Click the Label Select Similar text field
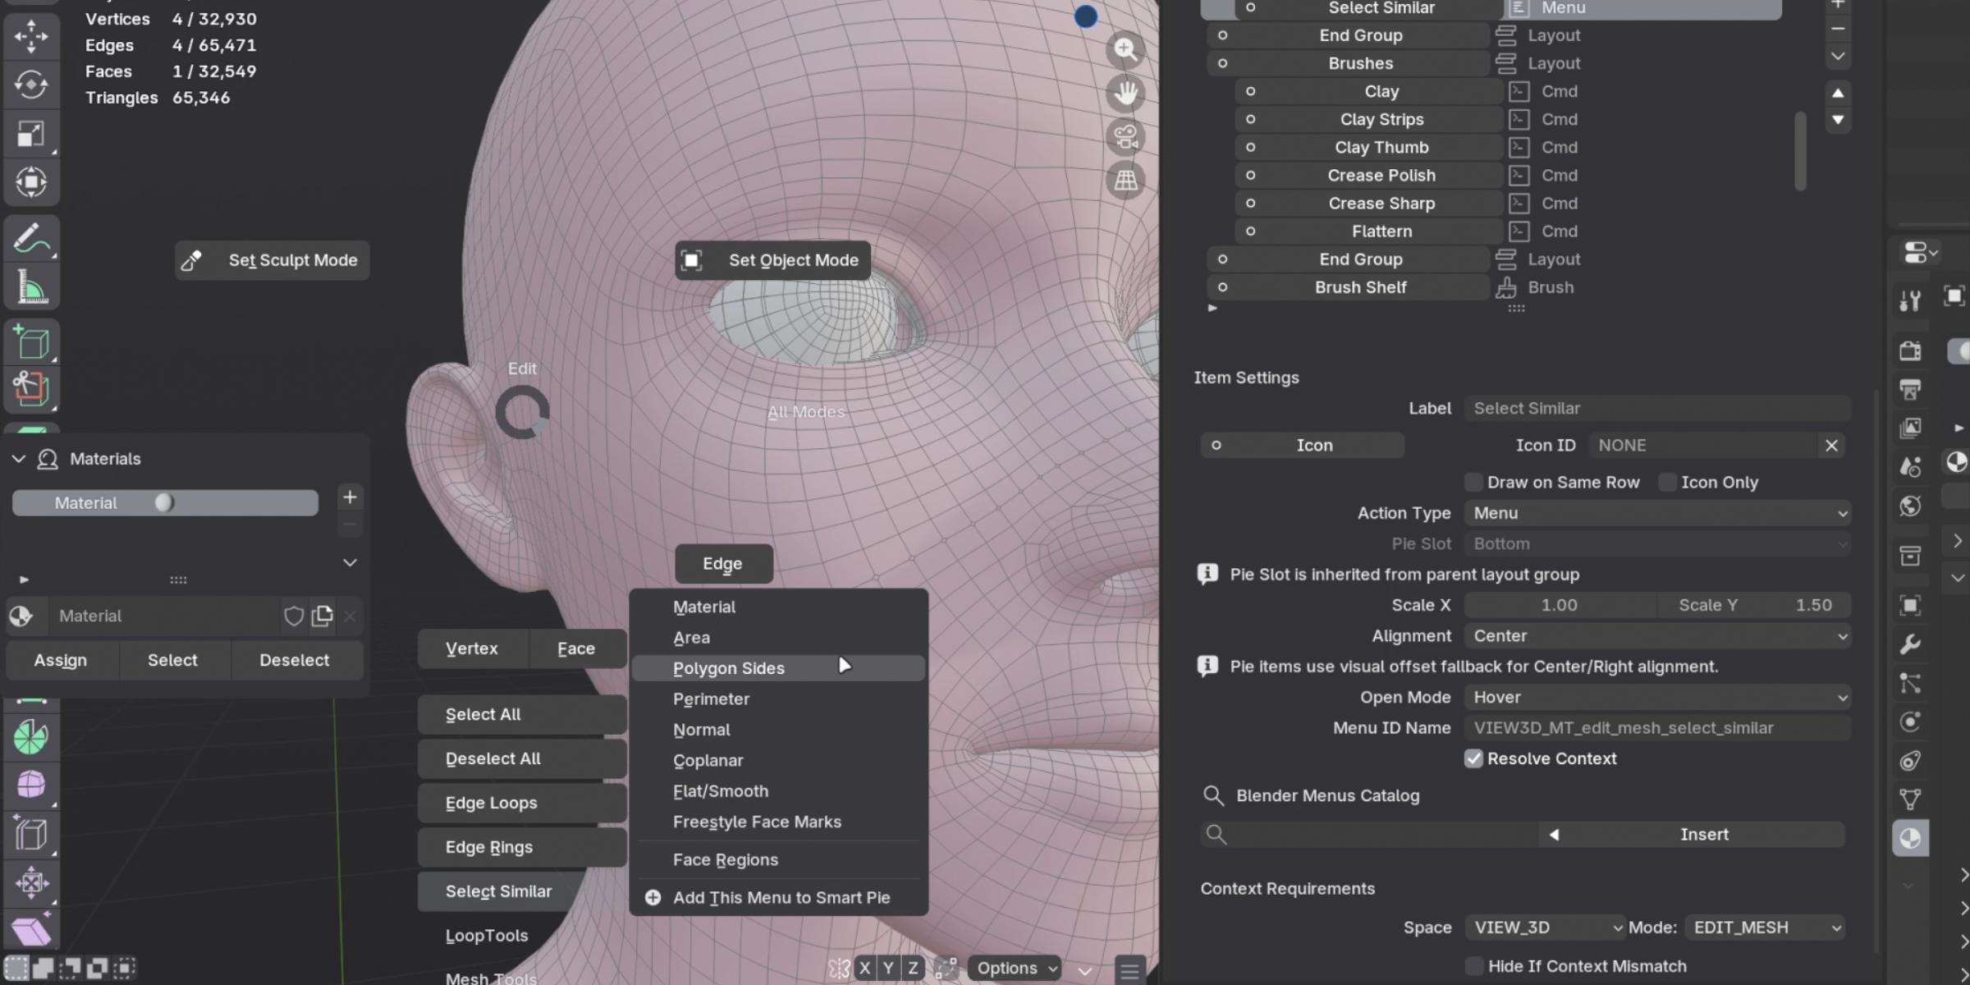Image resolution: width=1970 pixels, height=985 pixels. pyautogui.click(x=1657, y=409)
